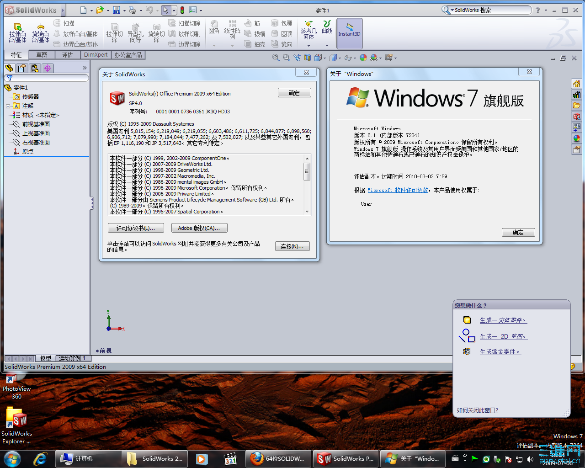Click the 许可协议书(L)... button

(136, 228)
